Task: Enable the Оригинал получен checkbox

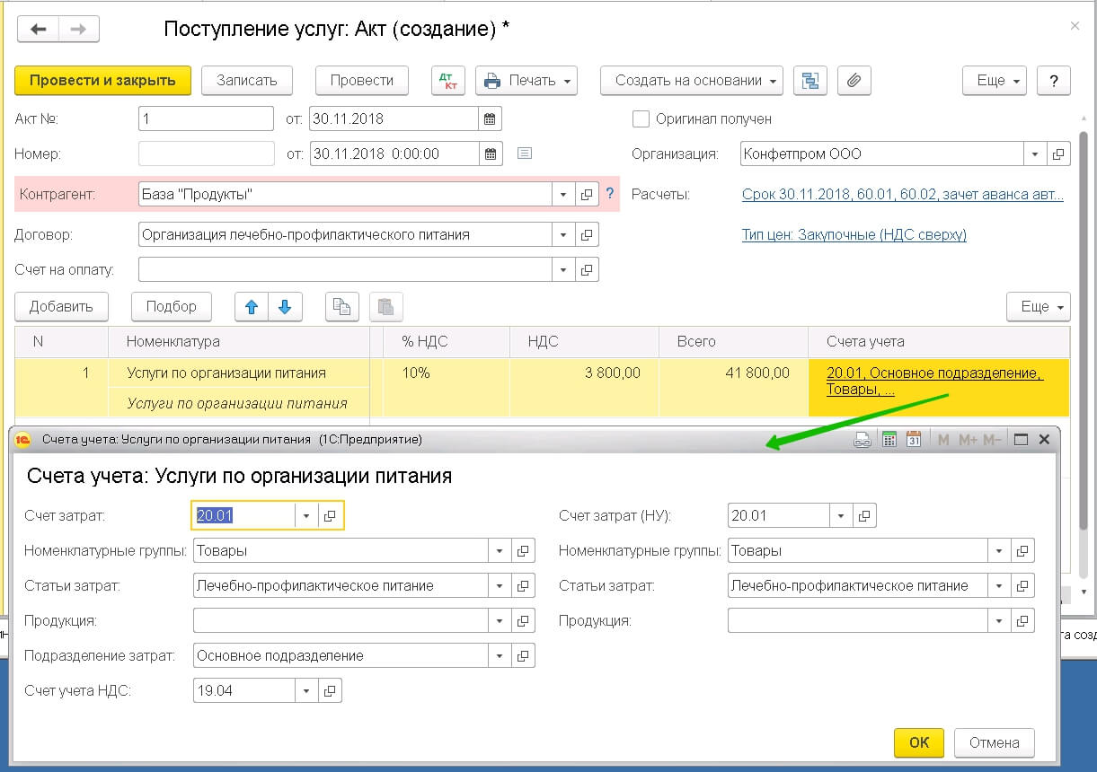Action: (641, 118)
